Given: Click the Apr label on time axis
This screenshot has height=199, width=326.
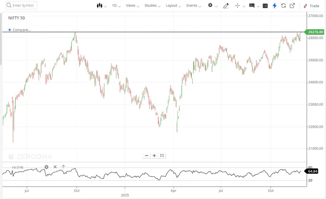Looking at the screenshot, I should pyautogui.click(x=174, y=190).
